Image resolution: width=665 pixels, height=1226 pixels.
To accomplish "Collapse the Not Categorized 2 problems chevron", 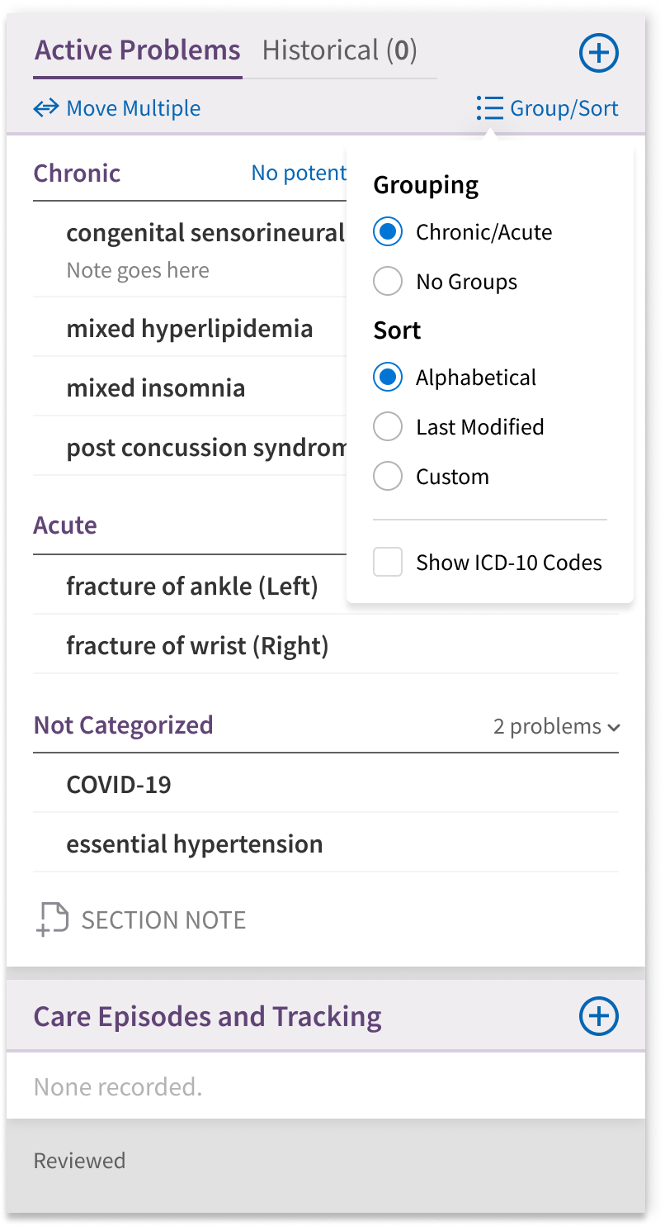I will click(613, 728).
